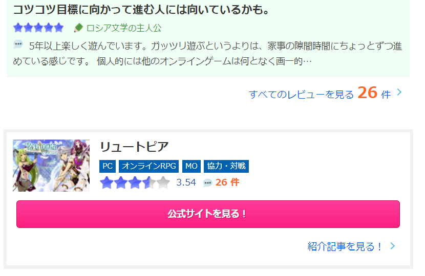Click the 3.54 rating score number
425x276 pixels.
pos(186,182)
